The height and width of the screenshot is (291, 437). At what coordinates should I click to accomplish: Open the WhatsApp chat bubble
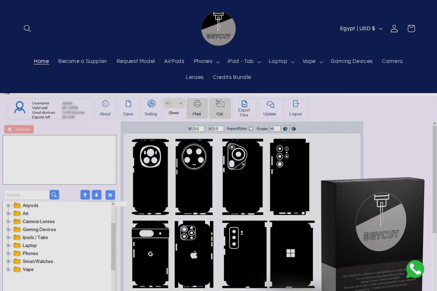[415, 269]
